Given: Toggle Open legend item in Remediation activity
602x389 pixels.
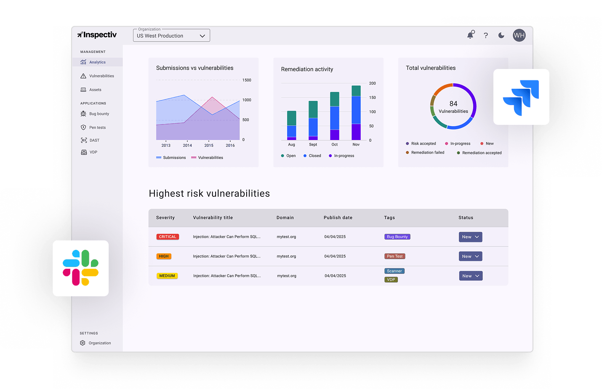Looking at the screenshot, I should (x=288, y=156).
